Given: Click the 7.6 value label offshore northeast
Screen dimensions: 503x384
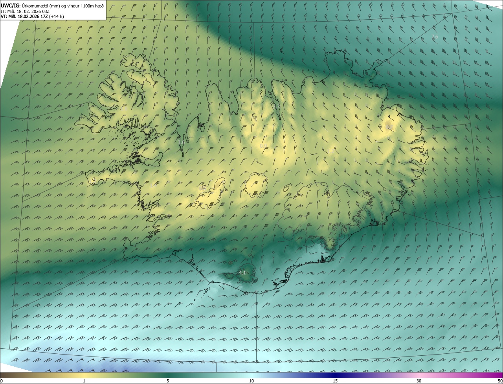Looking at the screenshot, I should (x=435, y=37).
